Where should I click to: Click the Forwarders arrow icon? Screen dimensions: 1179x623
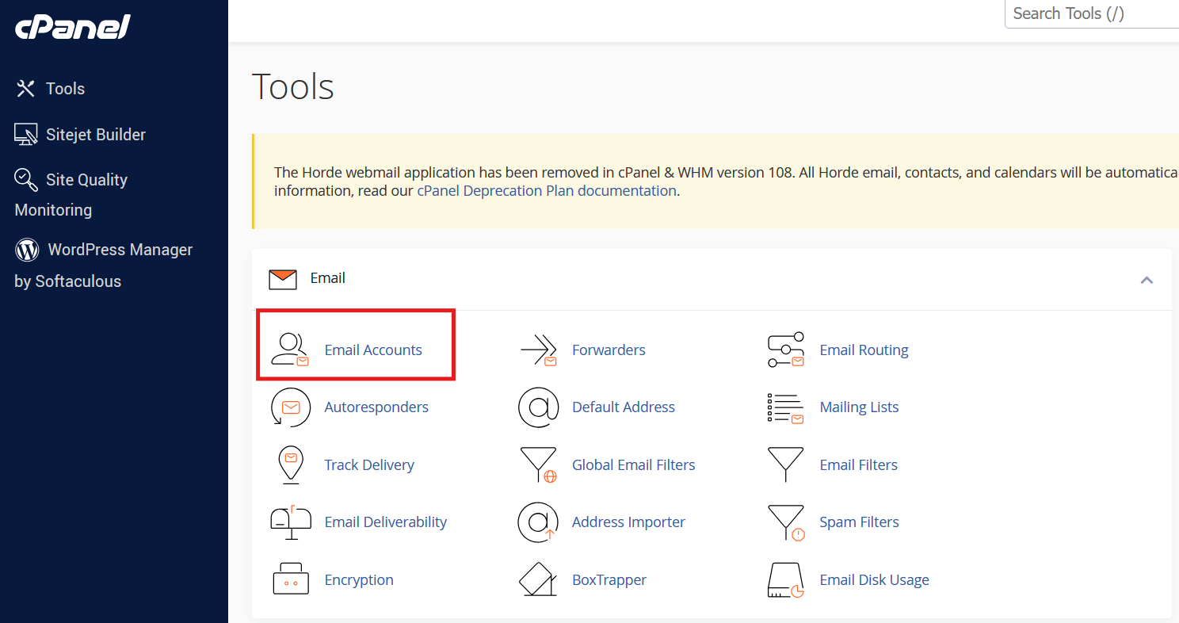[x=539, y=350]
